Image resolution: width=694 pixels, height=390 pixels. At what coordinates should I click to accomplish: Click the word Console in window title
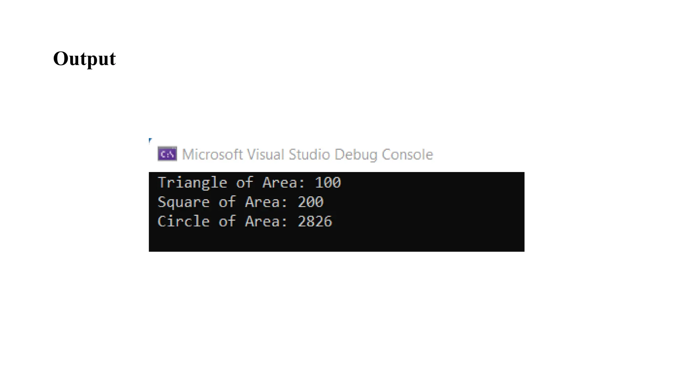click(x=407, y=155)
